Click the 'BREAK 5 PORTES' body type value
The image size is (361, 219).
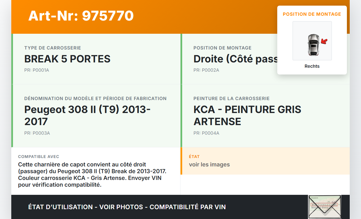click(67, 59)
